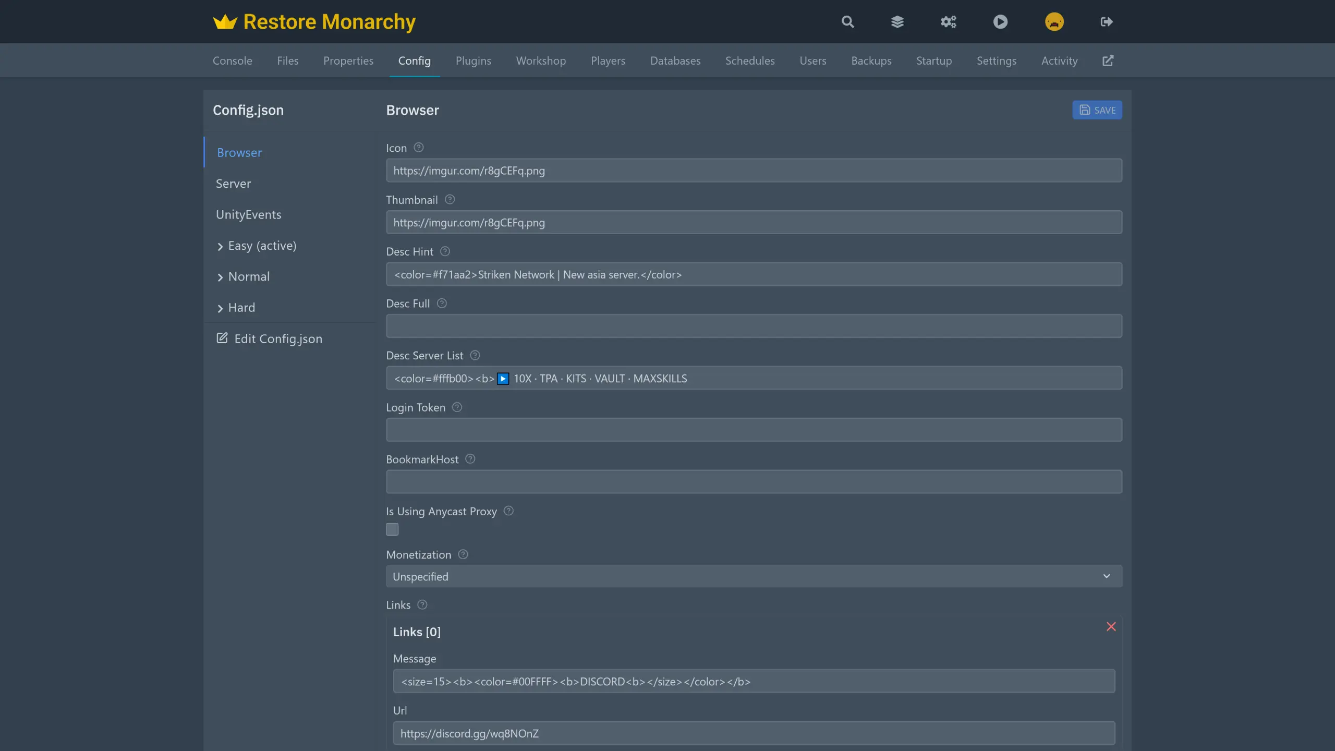Open the Databases tab
Image resolution: width=1335 pixels, height=751 pixels.
675,60
